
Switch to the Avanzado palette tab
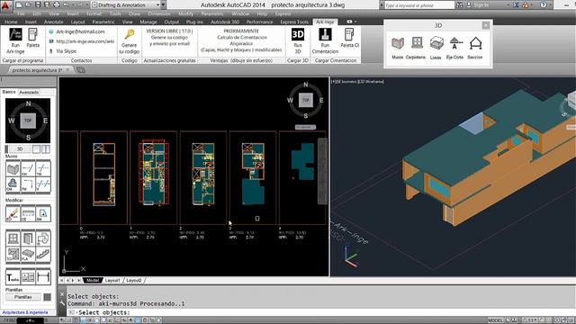(29, 92)
